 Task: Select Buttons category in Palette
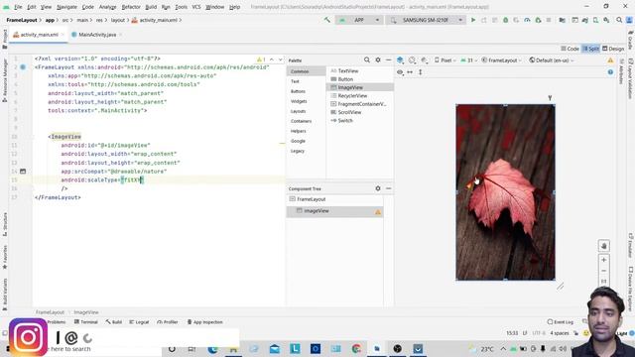point(298,91)
